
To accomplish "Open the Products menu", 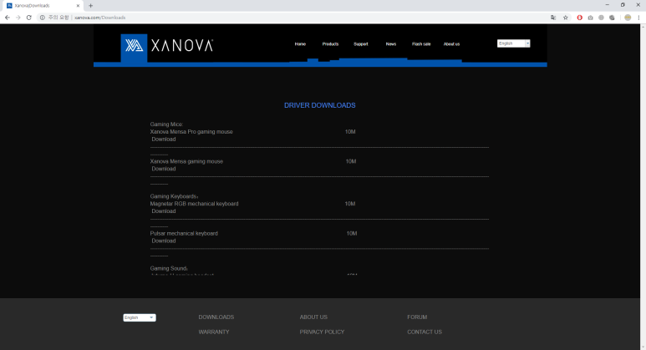I will 330,43.
